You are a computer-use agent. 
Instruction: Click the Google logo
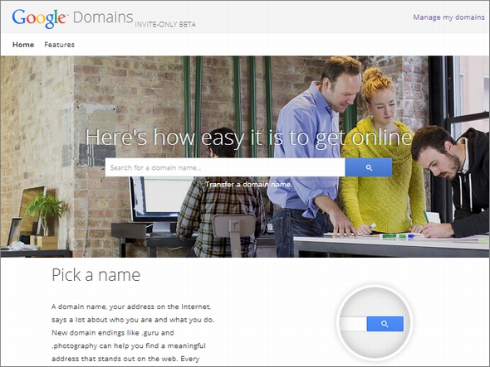[39, 18]
